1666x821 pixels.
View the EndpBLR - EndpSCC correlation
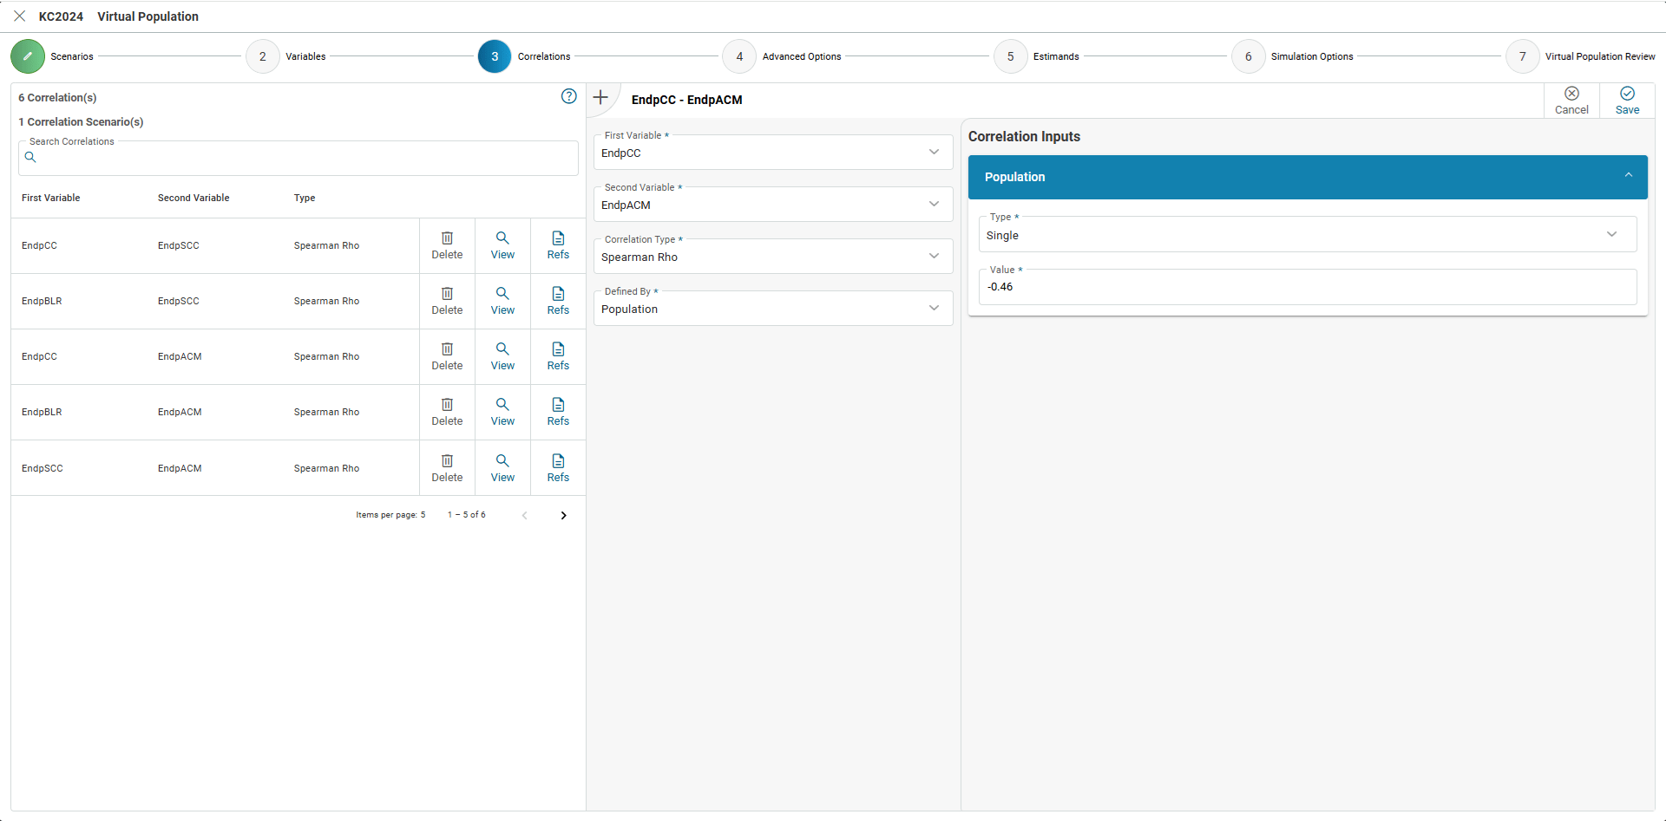coord(502,302)
